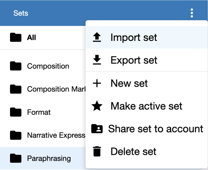Create a set with New set
Viewport: 208px width, 170px height.
147,83
